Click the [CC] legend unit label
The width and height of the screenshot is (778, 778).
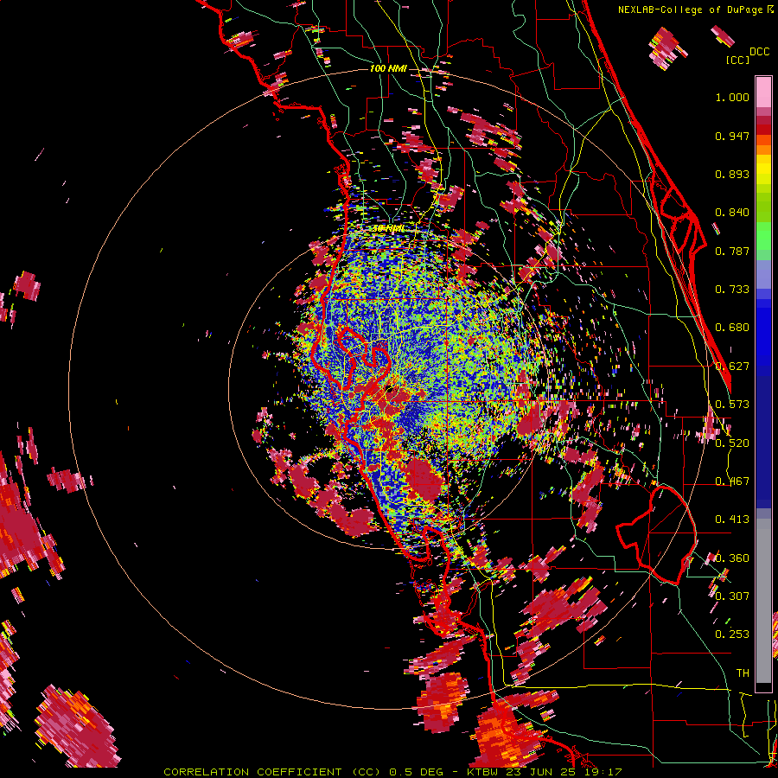[737, 60]
